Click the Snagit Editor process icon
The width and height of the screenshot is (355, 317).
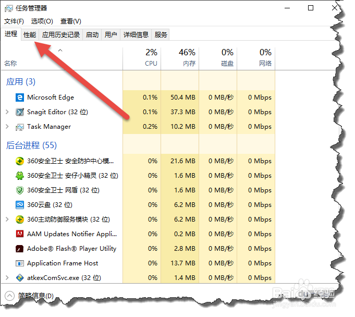(x=20, y=112)
